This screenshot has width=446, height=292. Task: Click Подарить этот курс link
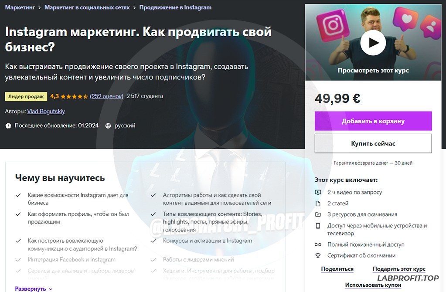(x=399, y=269)
